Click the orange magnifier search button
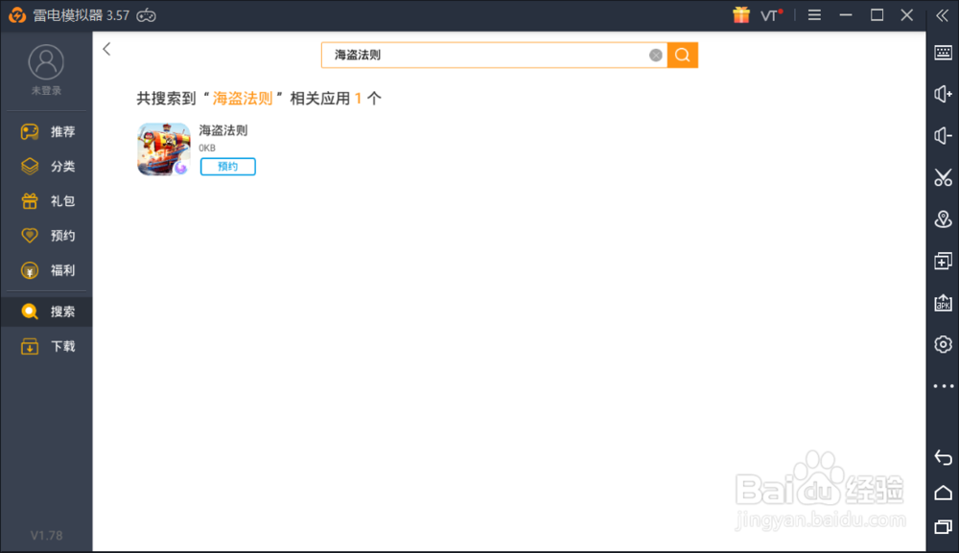 click(683, 55)
